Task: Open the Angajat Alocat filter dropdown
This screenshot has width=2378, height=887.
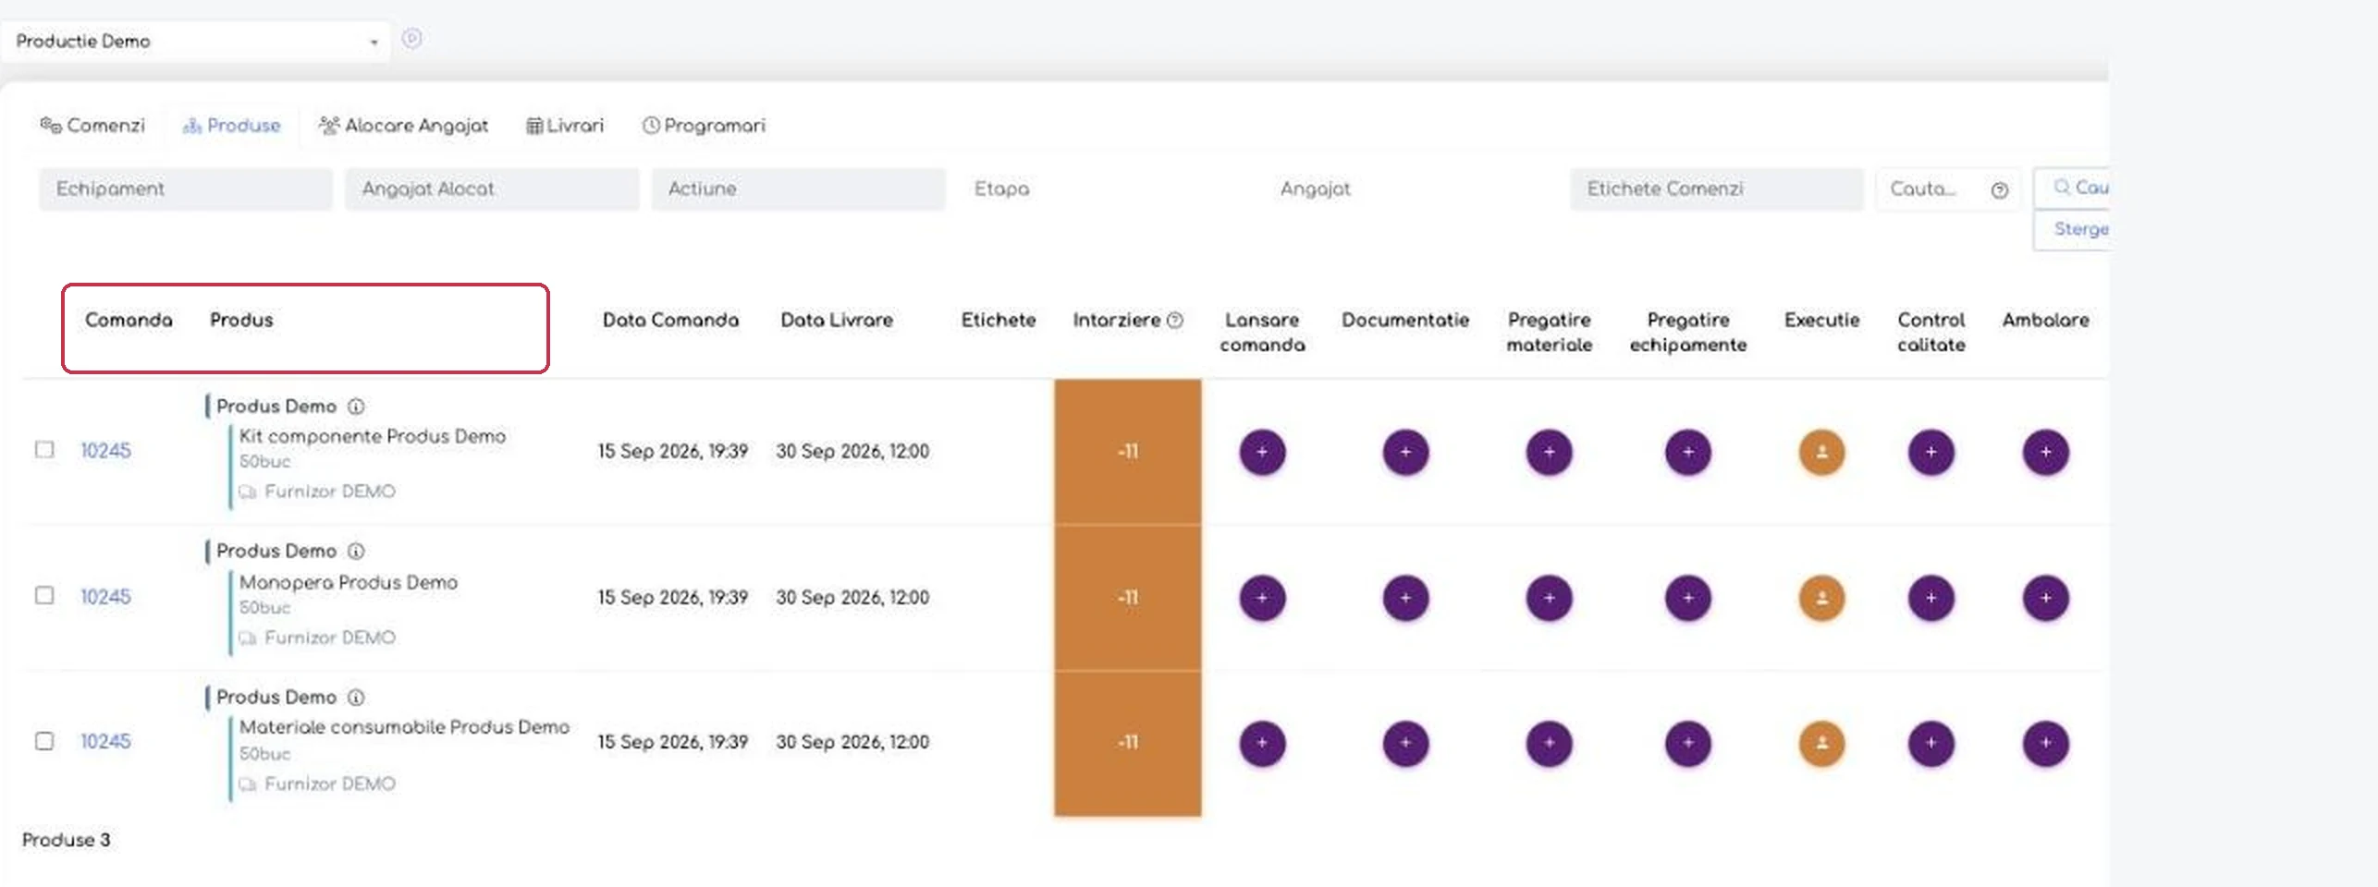Action: pos(492,189)
